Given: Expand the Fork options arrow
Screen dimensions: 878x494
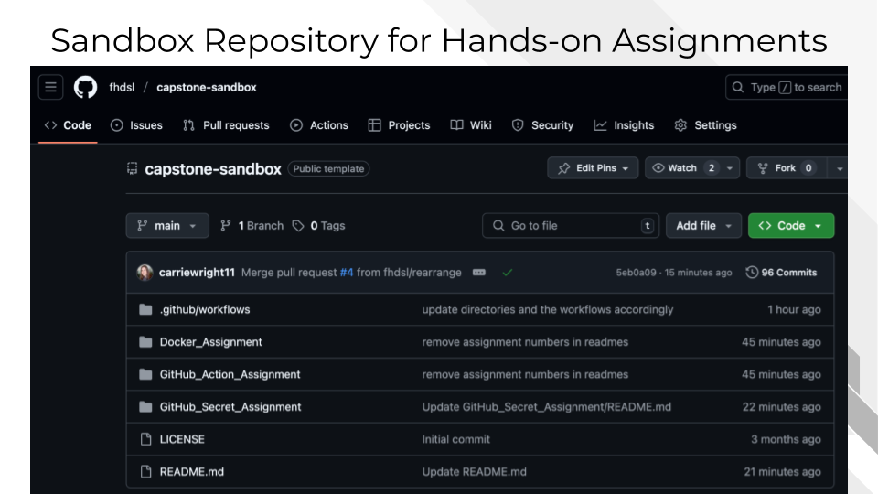Looking at the screenshot, I should tap(839, 168).
